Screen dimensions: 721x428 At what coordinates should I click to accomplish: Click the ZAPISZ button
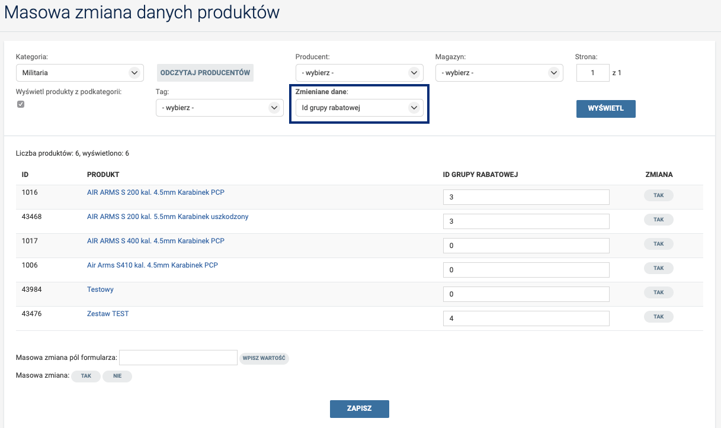[x=359, y=409]
